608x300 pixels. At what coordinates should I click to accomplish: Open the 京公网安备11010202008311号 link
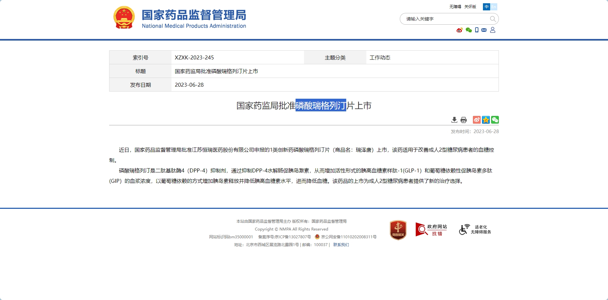[349, 237]
